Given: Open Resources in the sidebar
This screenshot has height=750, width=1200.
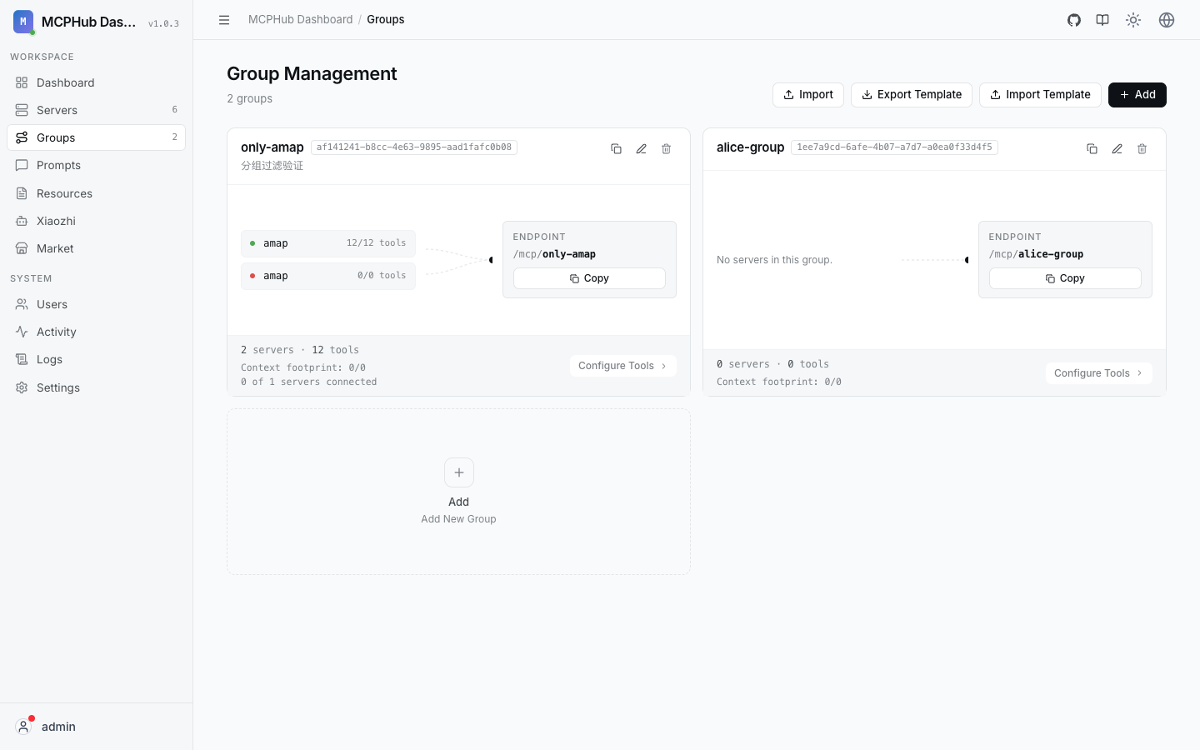Looking at the screenshot, I should (x=96, y=193).
